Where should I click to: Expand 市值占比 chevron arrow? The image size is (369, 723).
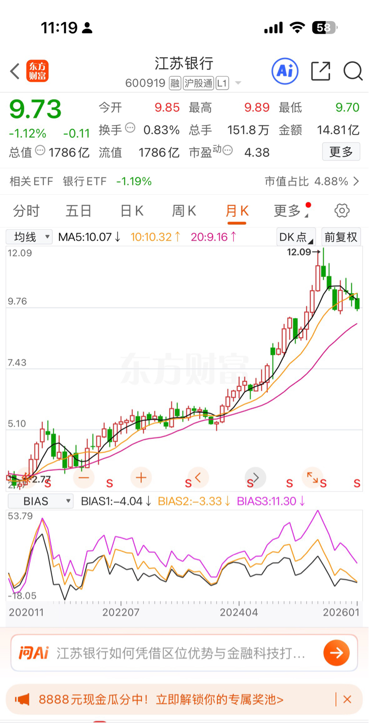[356, 181]
